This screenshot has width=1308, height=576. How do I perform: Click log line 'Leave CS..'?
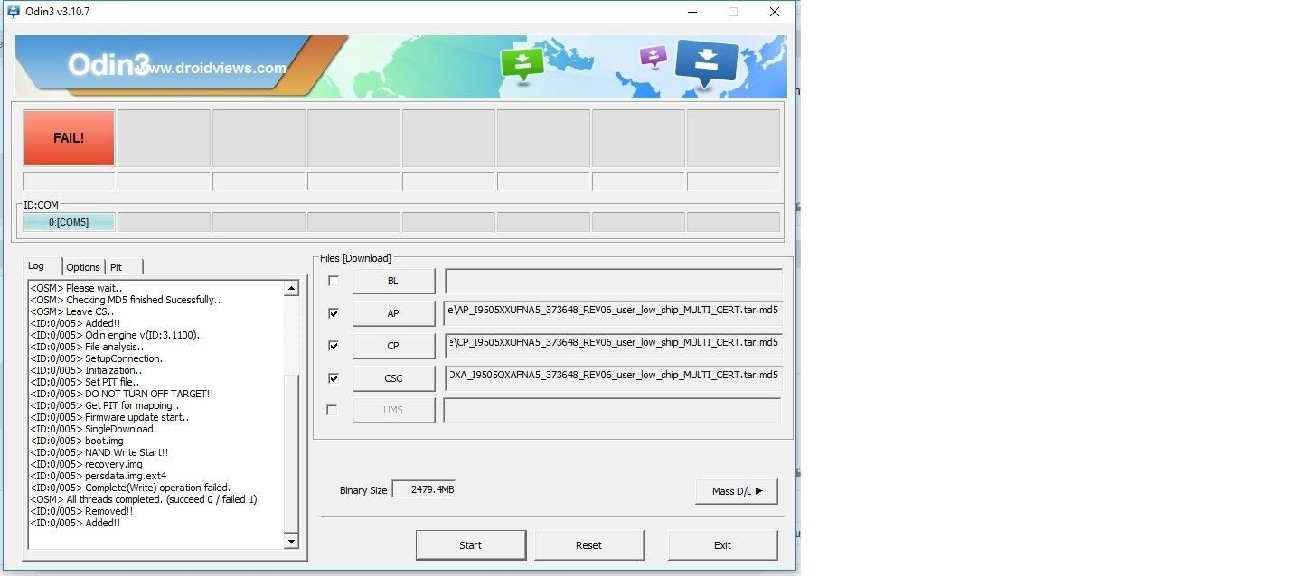coord(71,311)
